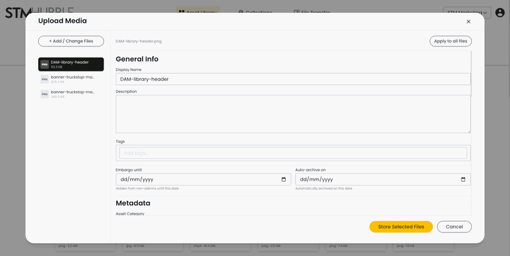
Task: Open the user account profile icon
Action: tap(500, 13)
